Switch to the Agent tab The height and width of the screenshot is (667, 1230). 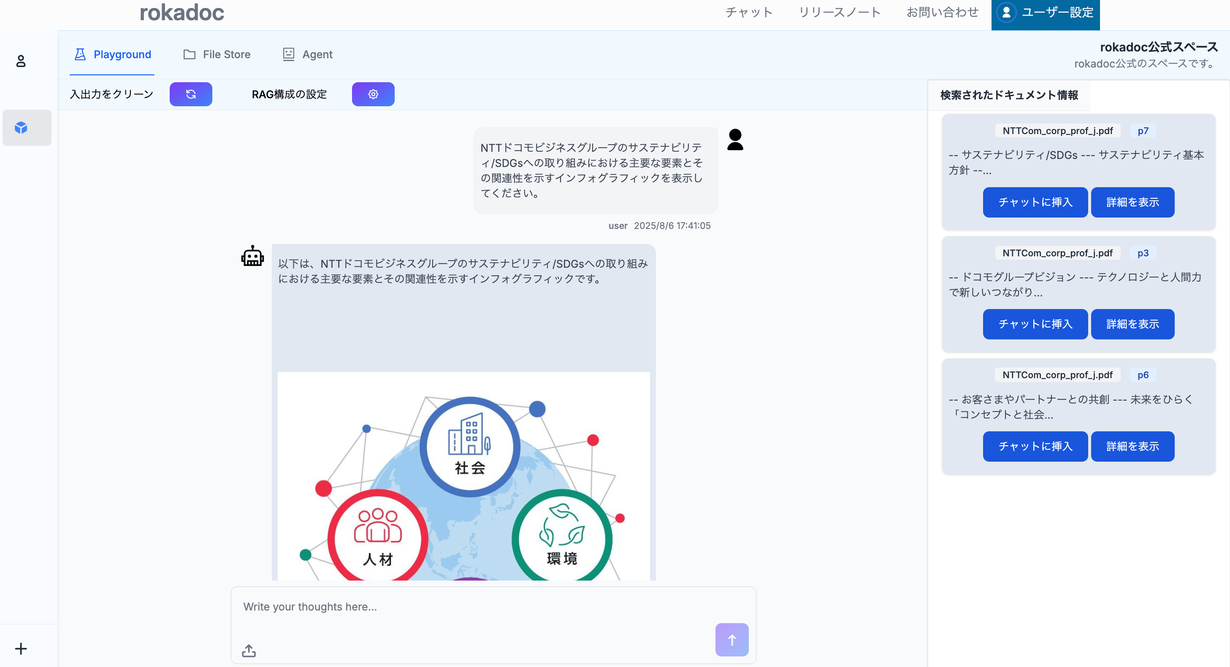coord(307,54)
